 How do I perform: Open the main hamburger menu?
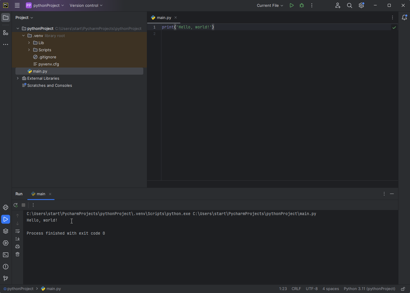(x=17, y=5)
